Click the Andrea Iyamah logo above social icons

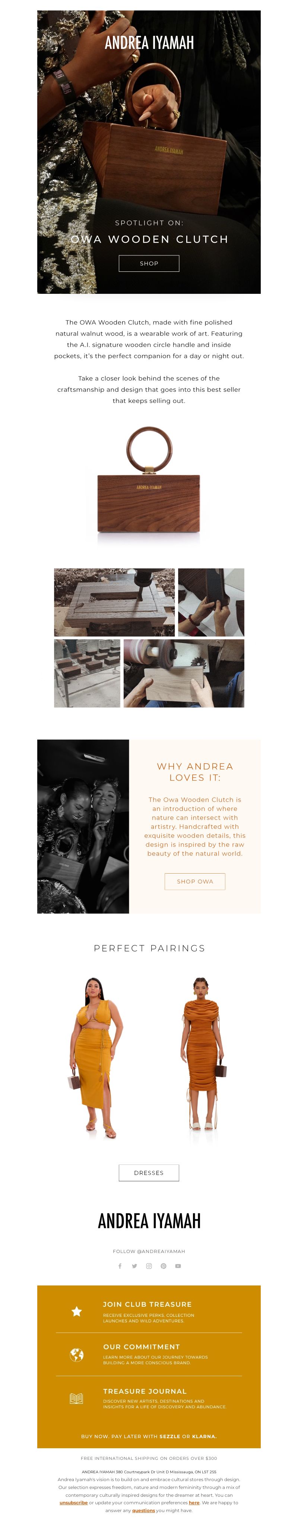tap(149, 1221)
